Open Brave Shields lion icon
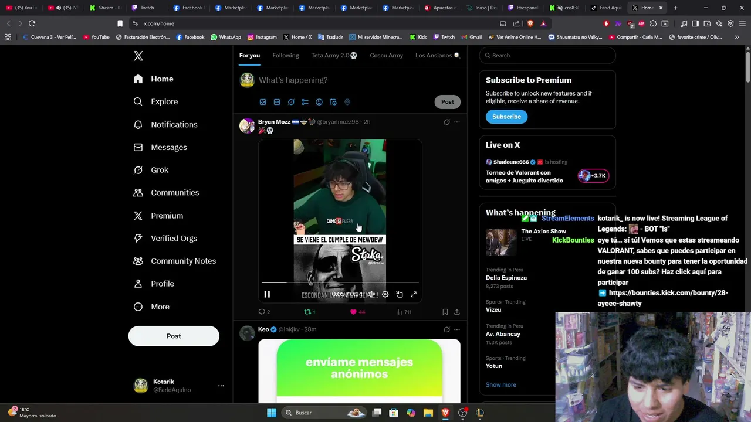The height and width of the screenshot is (422, 751). [x=530, y=23]
